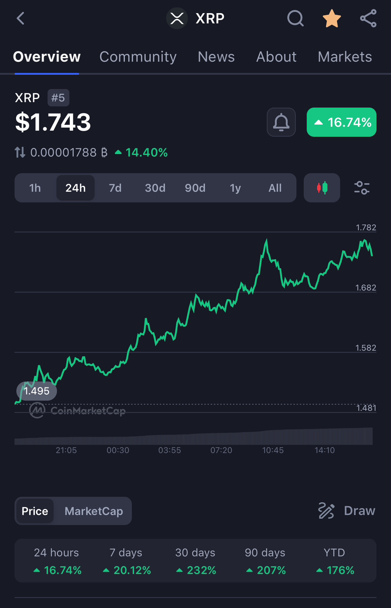Viewport: 391px width, 608px height.
Task: Select the Draw tool
Action: pyautogui.click(x=347, y=511)
